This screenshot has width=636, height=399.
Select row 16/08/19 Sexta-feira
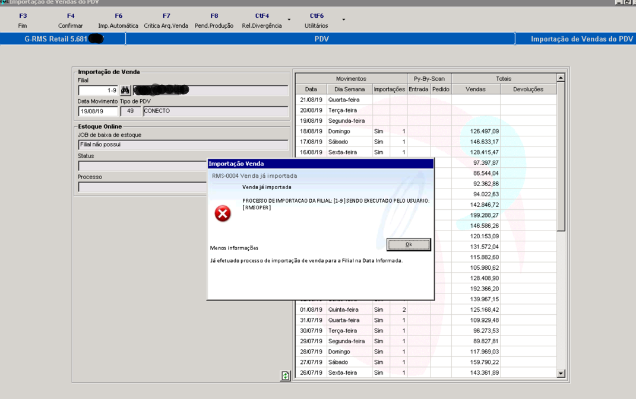(426, 152)
